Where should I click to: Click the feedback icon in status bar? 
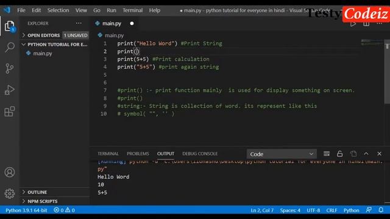pyautogui.click(x=369, y=210)
